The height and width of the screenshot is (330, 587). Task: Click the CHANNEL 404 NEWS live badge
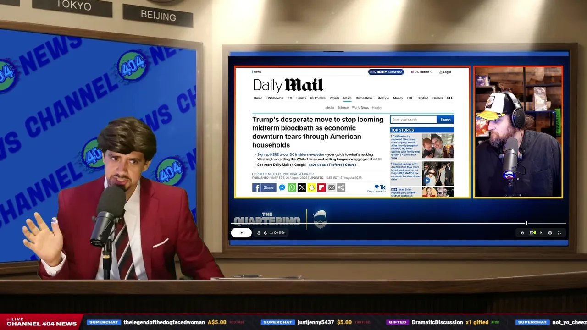(x=41, y=322)
